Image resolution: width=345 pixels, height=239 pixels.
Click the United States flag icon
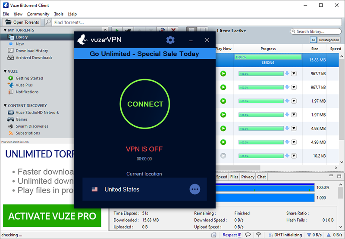[94, 189]
